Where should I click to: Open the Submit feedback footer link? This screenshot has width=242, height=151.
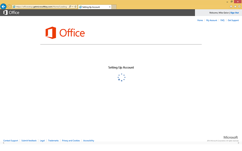(x=29, y=141)
